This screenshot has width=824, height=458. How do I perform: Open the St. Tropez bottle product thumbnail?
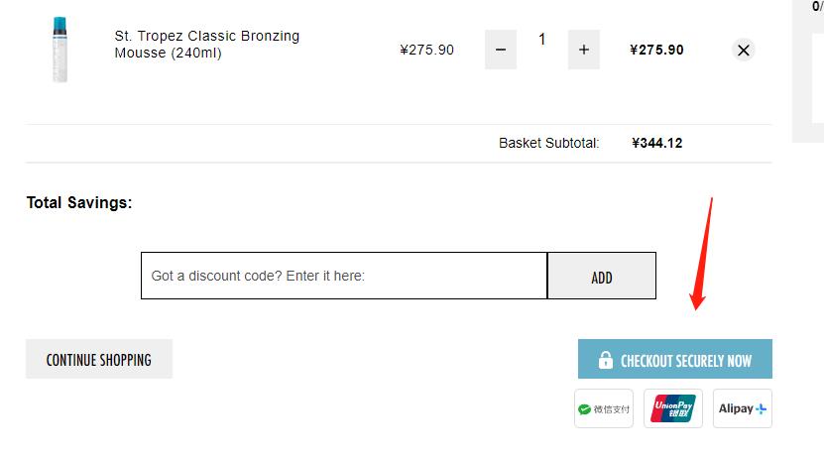coord(59,50)
